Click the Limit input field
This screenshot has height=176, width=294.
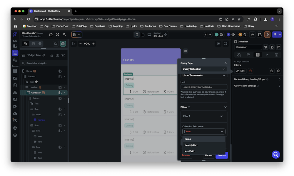click(204, 87)
